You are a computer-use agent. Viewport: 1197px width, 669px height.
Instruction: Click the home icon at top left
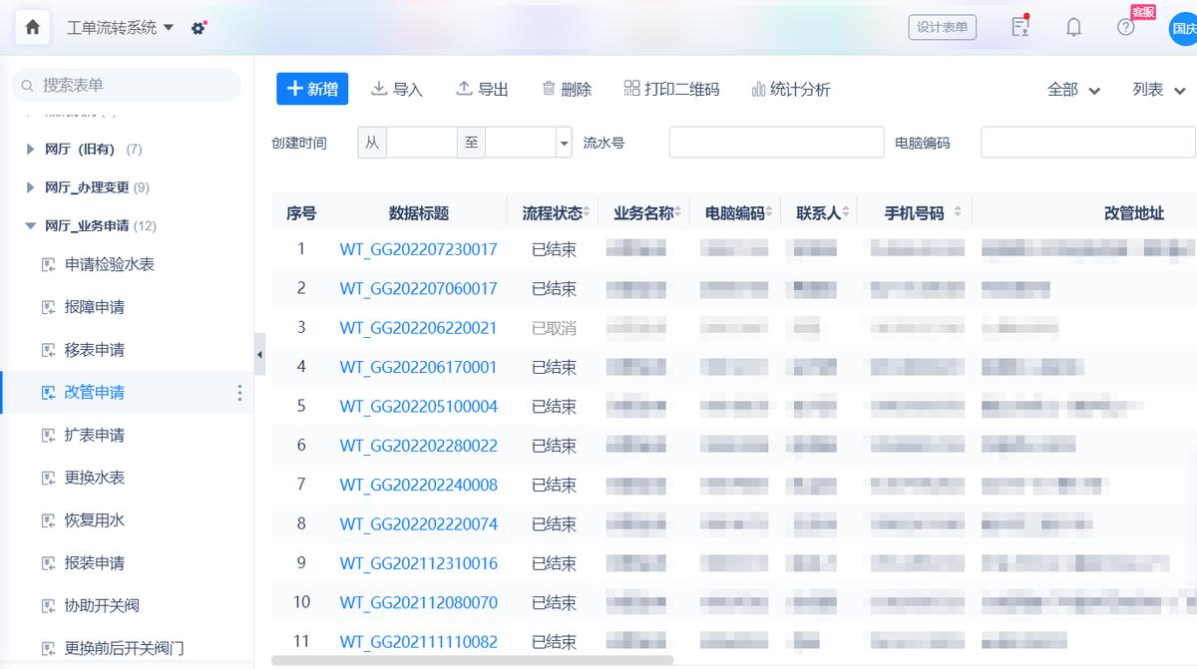(x=32, y=27)
